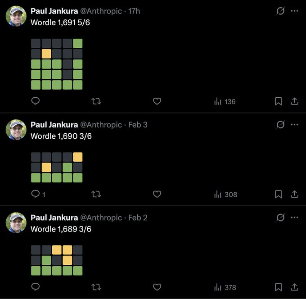Share the Wordle 1,691 tweet
The height and width of the screenshot is (299, 306).
[x=295, y=101]
